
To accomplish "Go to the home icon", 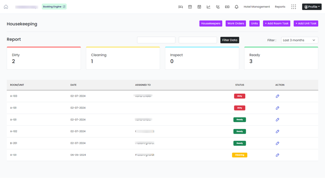I will coord(6,7).
